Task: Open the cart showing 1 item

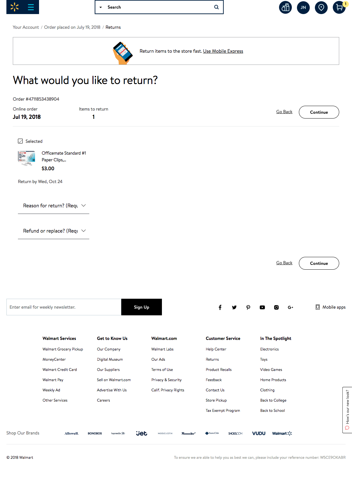Action: point(339,7)
